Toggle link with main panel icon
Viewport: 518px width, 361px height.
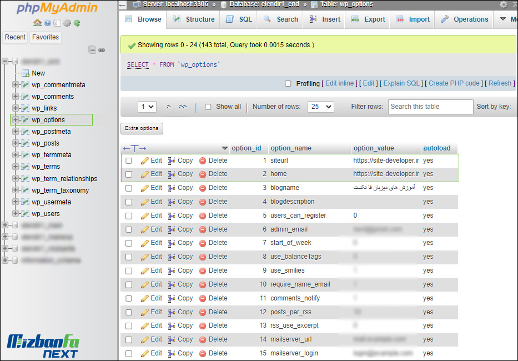pos(102,50)
